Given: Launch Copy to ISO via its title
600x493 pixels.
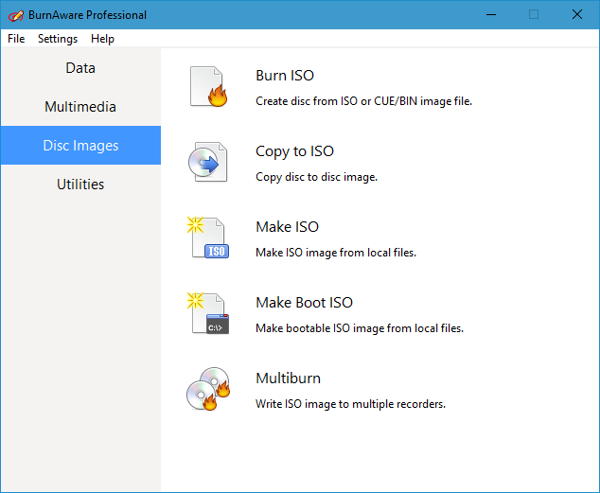Looking at the screenshot, I should (294, 151).
